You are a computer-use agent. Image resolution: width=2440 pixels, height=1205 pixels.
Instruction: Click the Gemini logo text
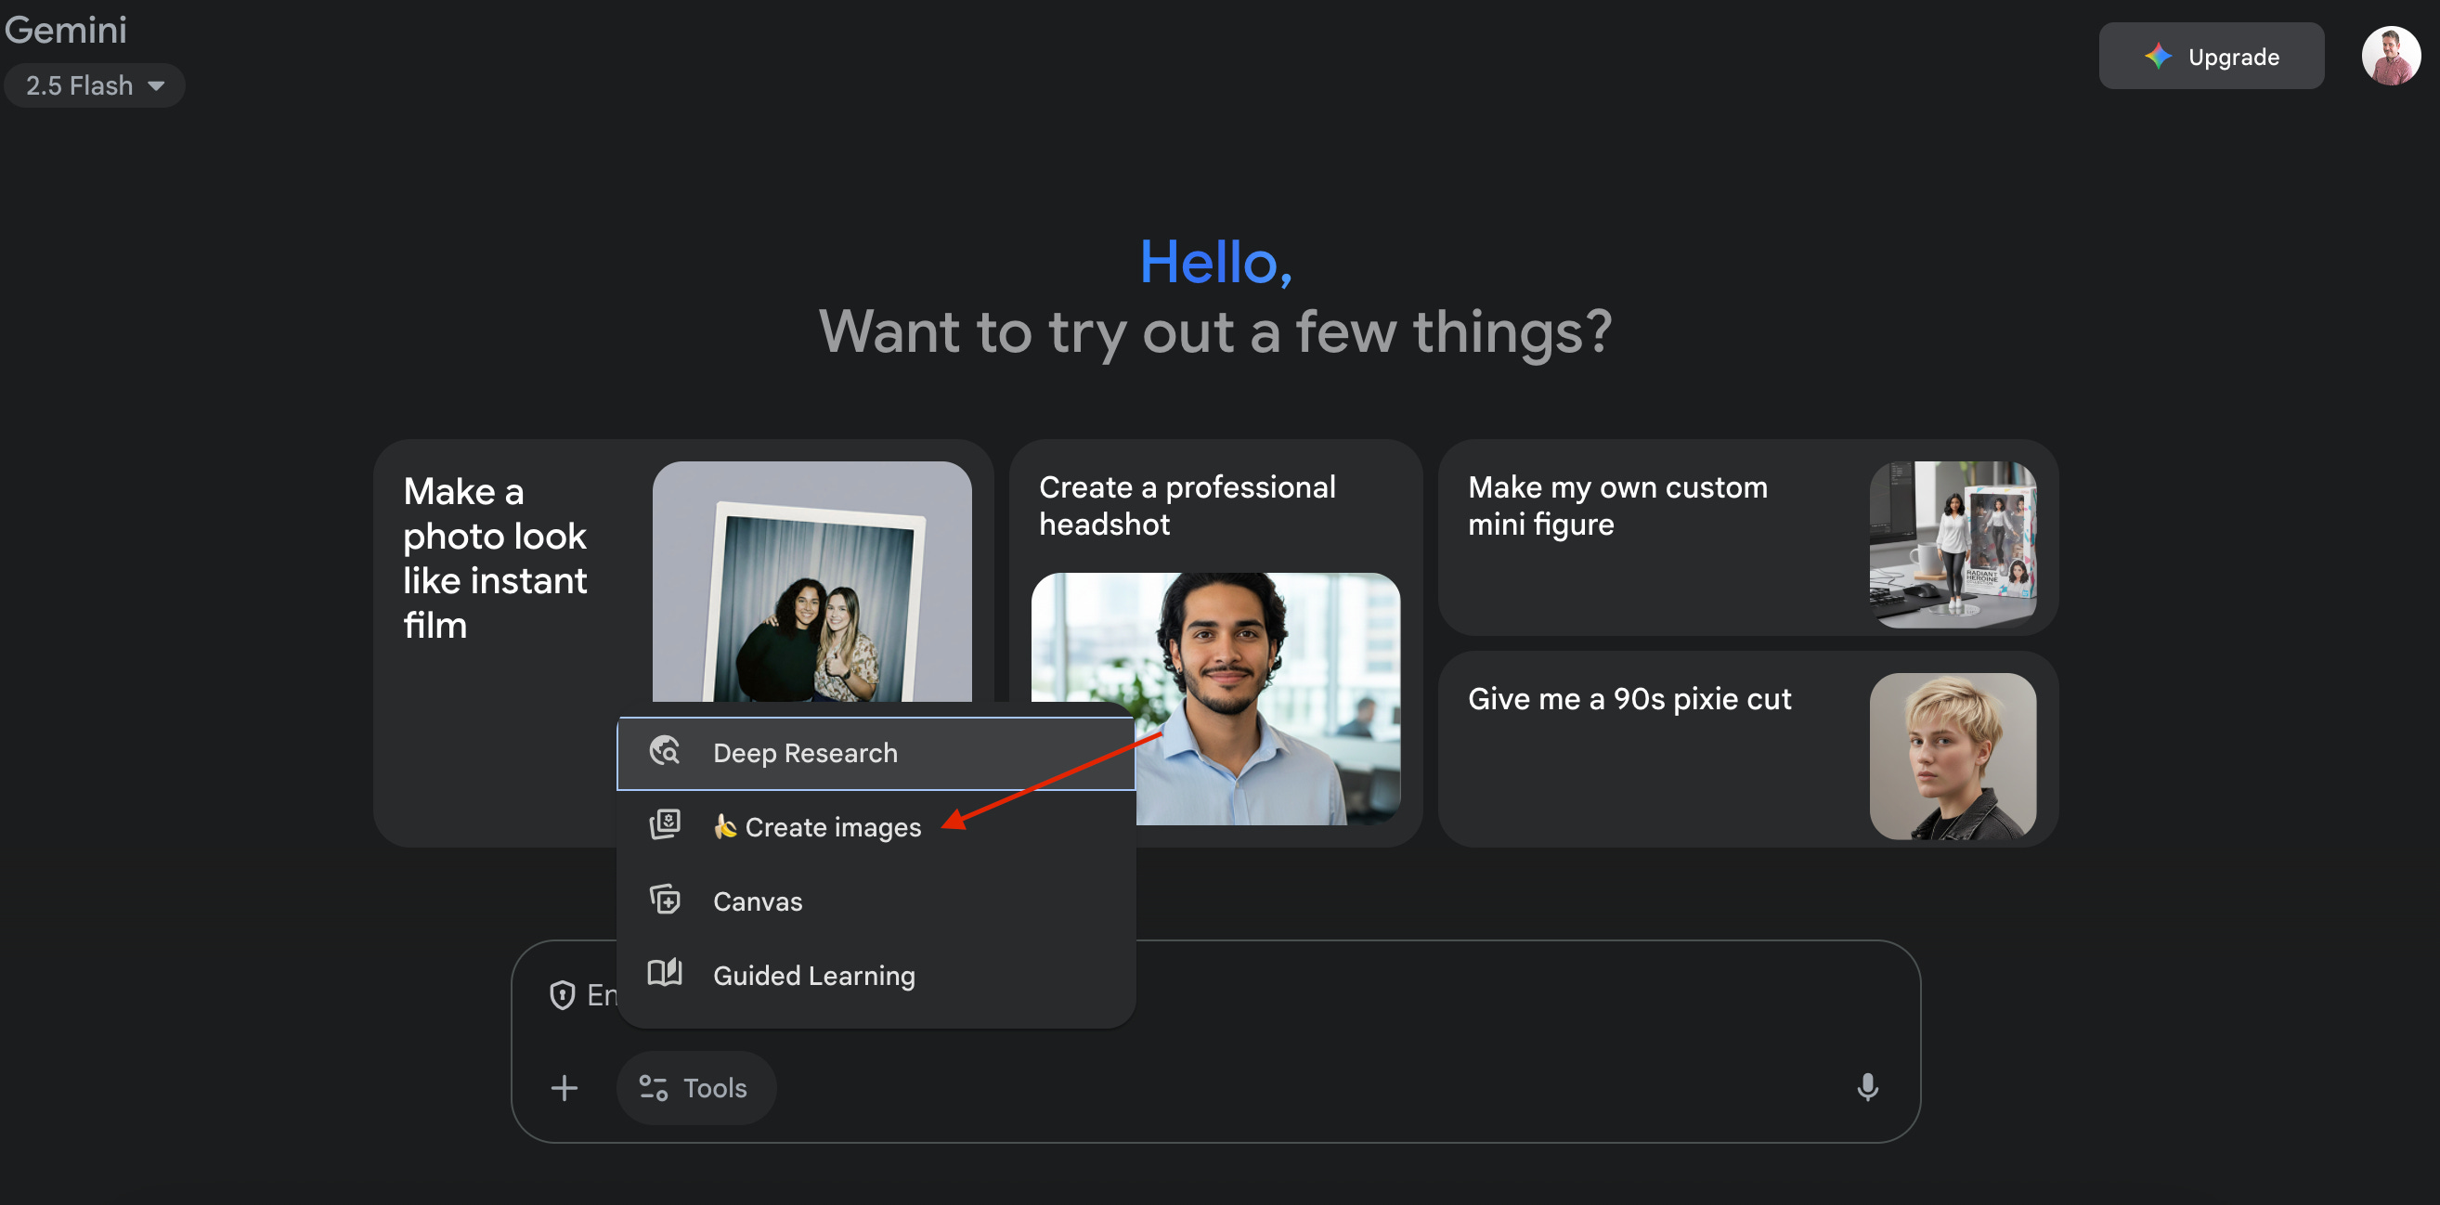[x=65, y=30]
